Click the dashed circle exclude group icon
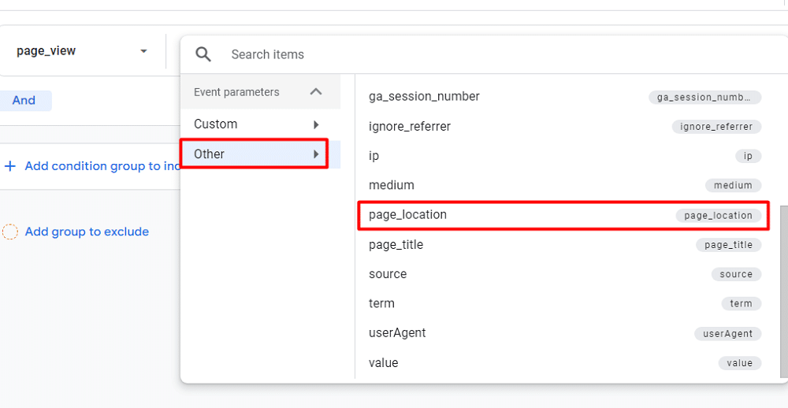Viewport: 788px width, 408px height. point(10,232)
